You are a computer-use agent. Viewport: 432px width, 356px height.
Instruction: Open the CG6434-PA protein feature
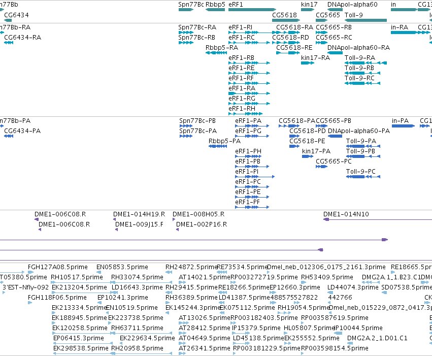(9, 136)
